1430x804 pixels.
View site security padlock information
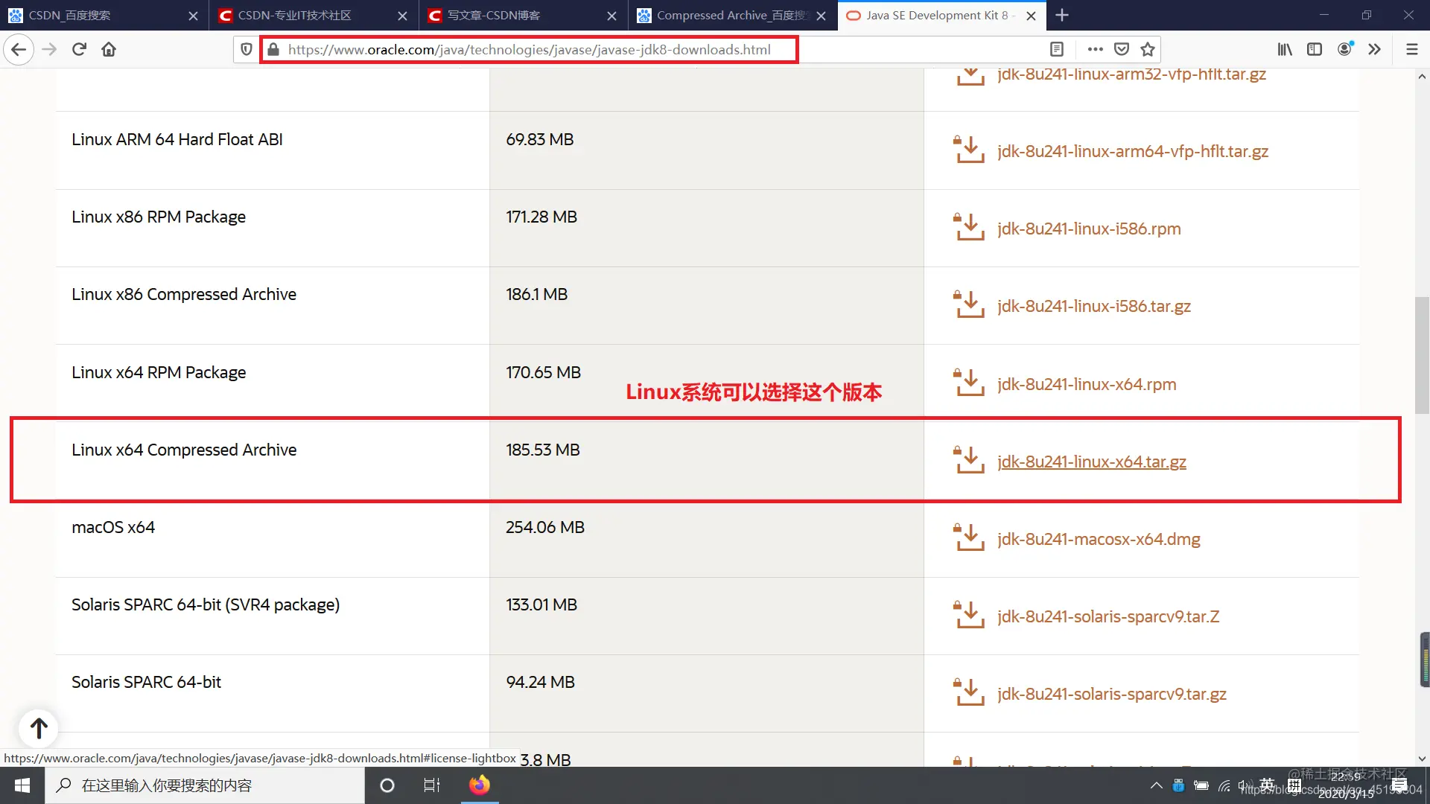click(x=273, y=50)
